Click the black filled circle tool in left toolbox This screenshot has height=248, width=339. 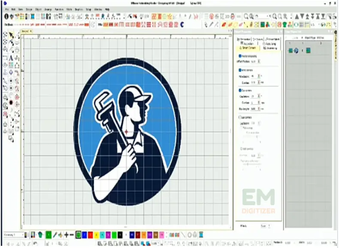point(11,102)
